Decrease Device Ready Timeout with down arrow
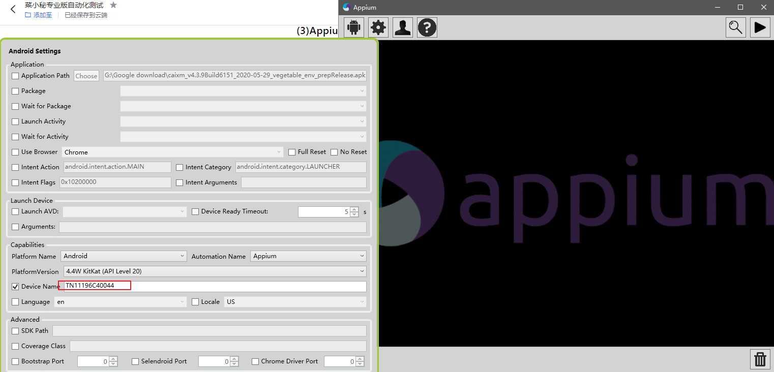Viewport: 774px width, 372px height. coord(354,214)
